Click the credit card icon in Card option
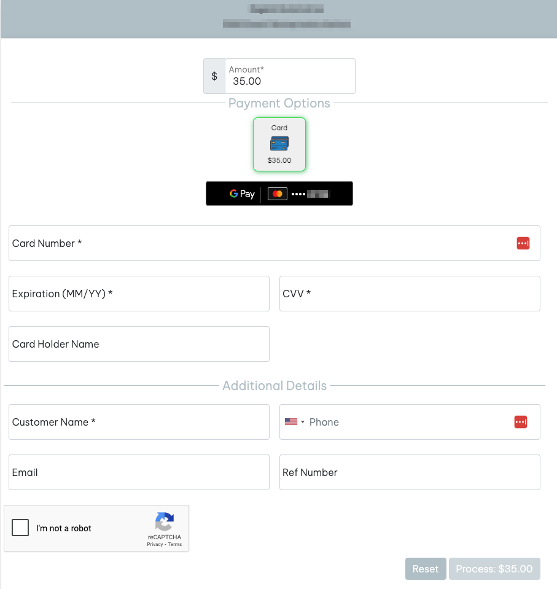 coord(279,144)
